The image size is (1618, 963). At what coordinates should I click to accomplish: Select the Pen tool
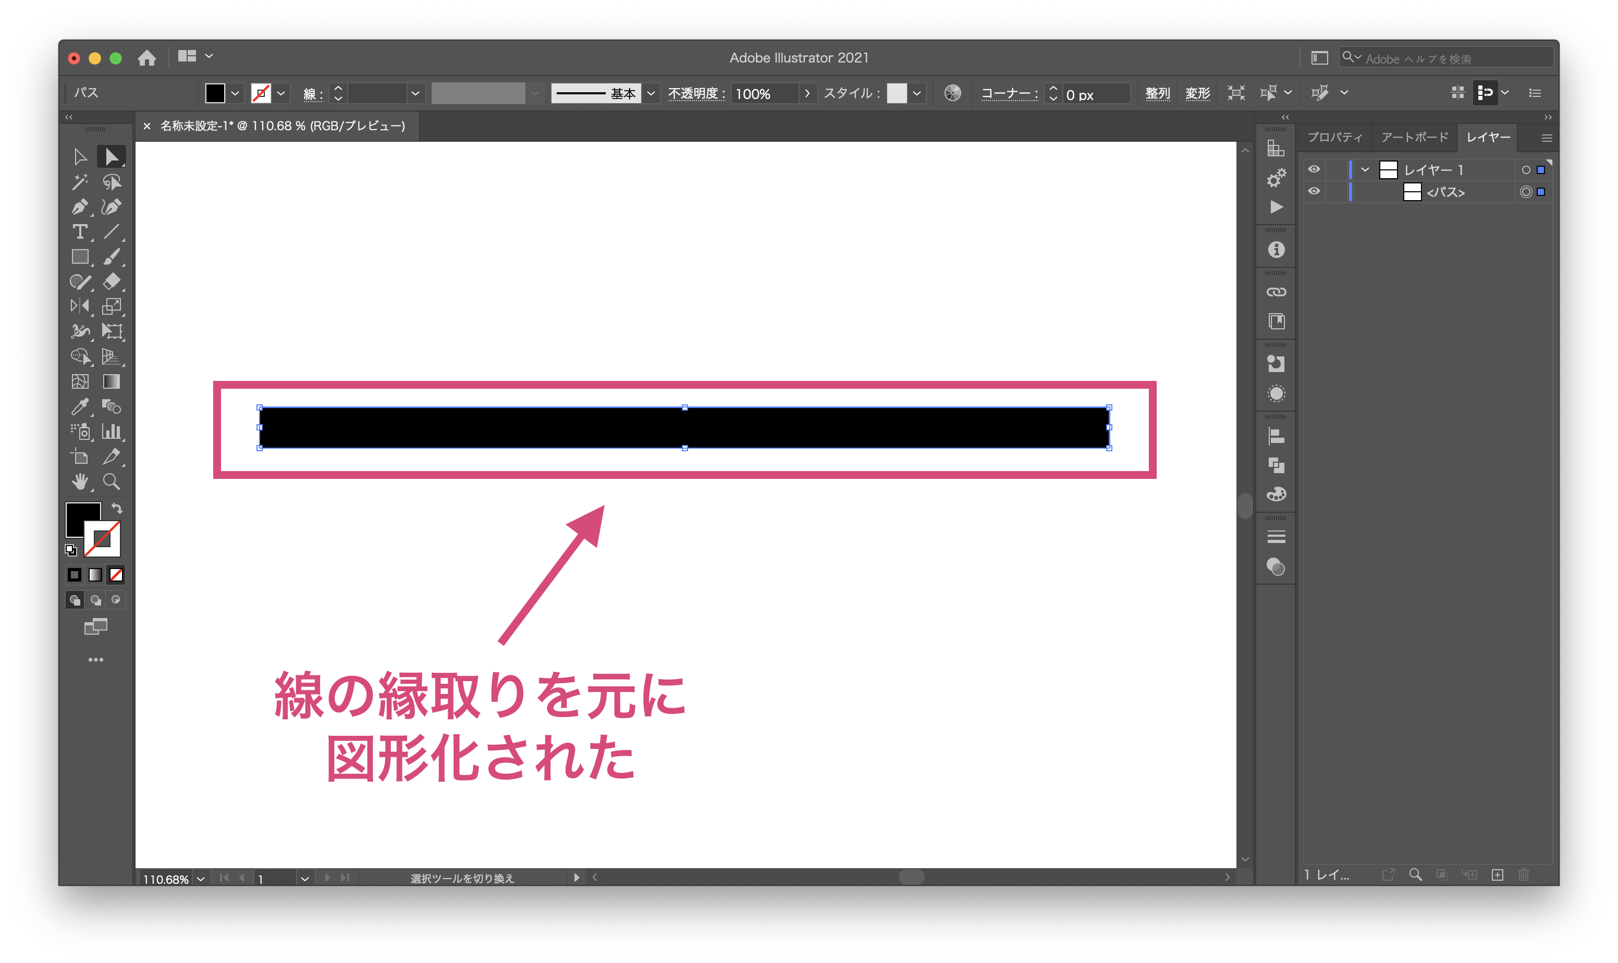coord(80,207)
